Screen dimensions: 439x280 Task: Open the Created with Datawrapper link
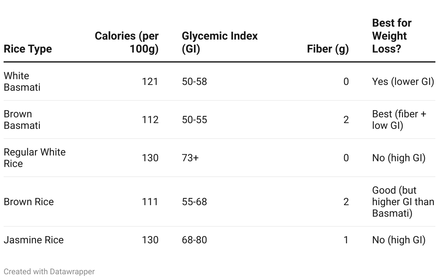[x=49, y=272]
